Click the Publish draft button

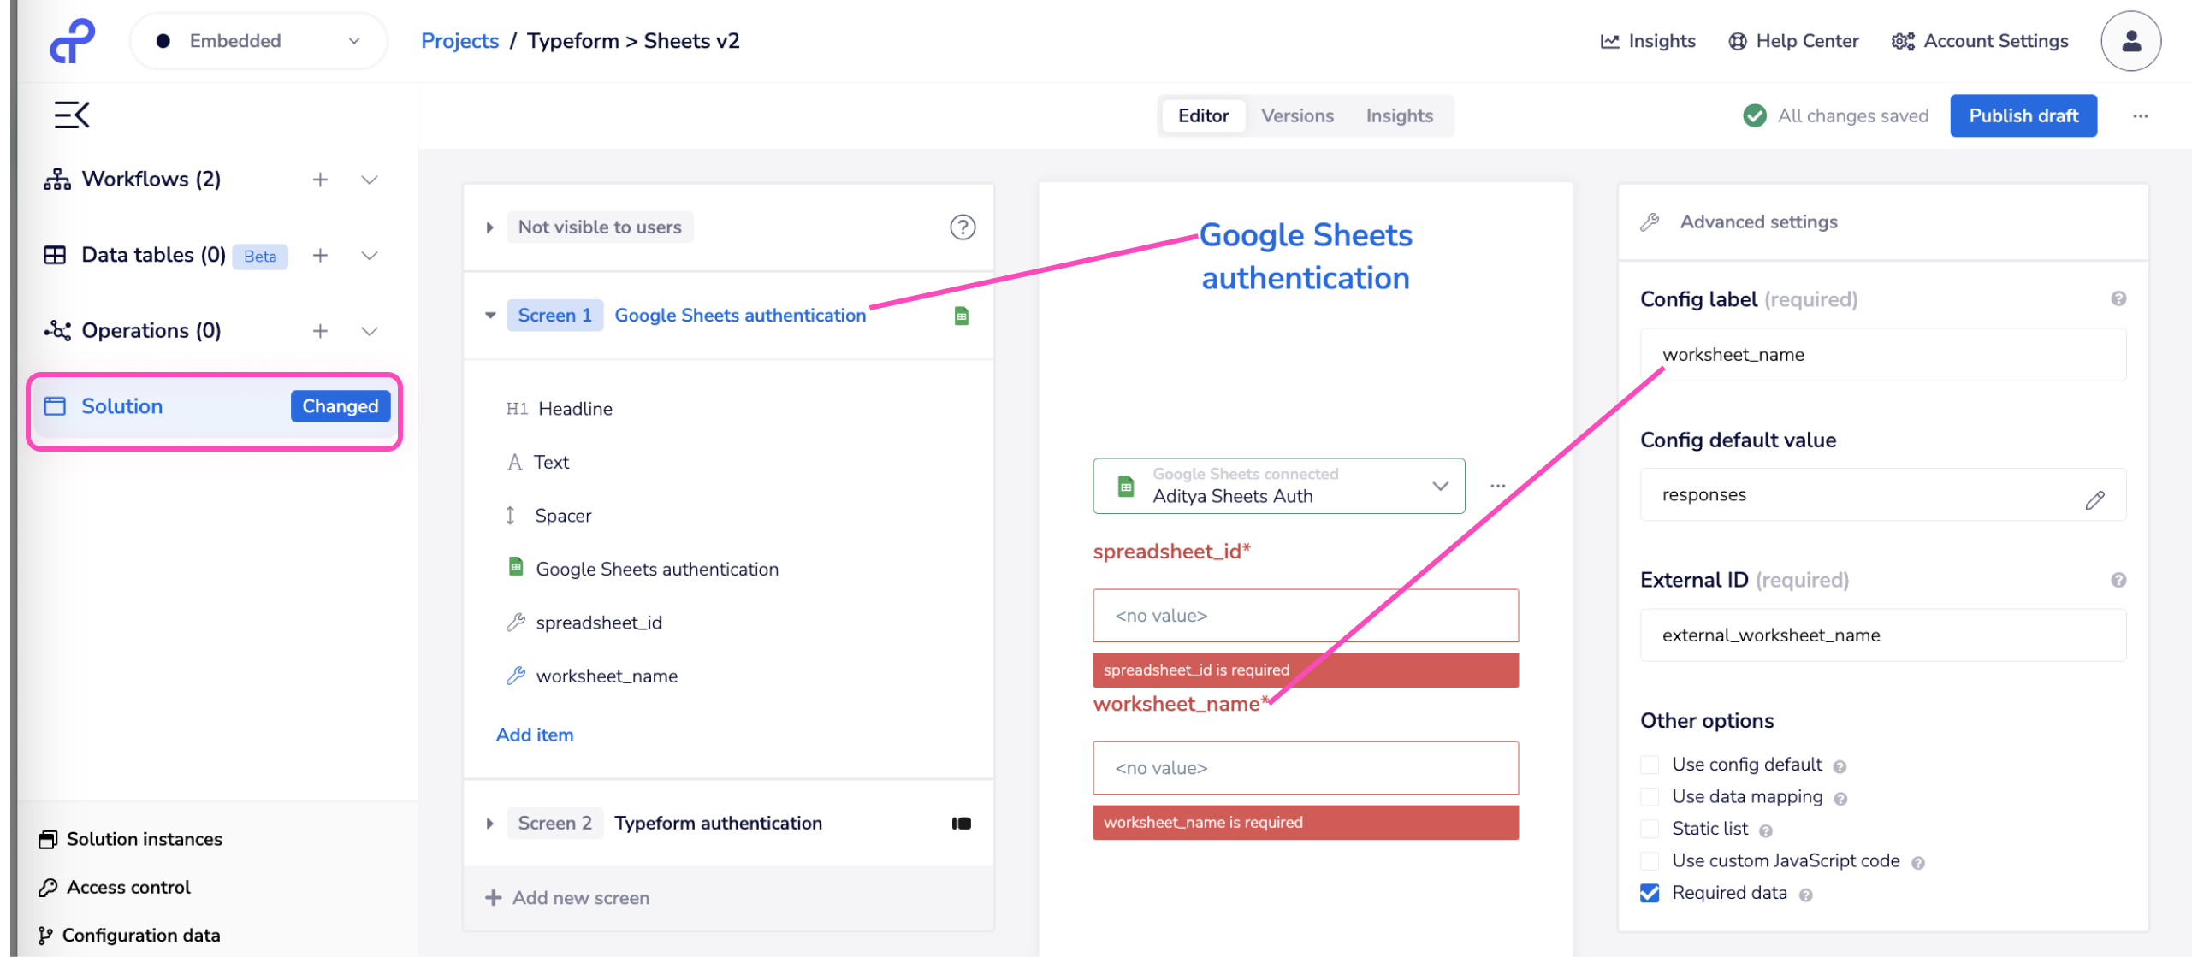tap(2023, 116)
